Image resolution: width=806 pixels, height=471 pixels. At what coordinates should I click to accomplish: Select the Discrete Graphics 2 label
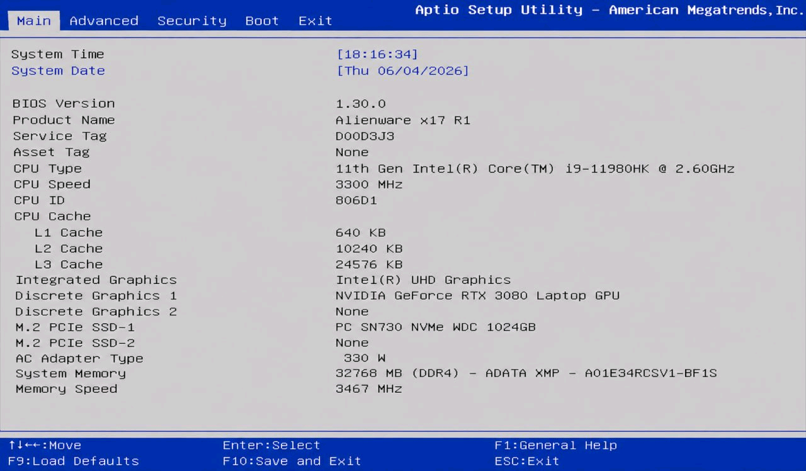click(x=96, y=311)
